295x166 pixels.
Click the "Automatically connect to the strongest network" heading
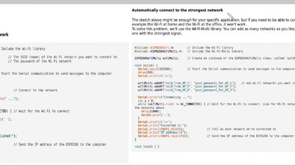click(177, 10)
